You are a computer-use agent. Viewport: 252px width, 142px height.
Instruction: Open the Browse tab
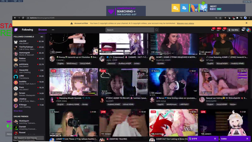point(43,30)
